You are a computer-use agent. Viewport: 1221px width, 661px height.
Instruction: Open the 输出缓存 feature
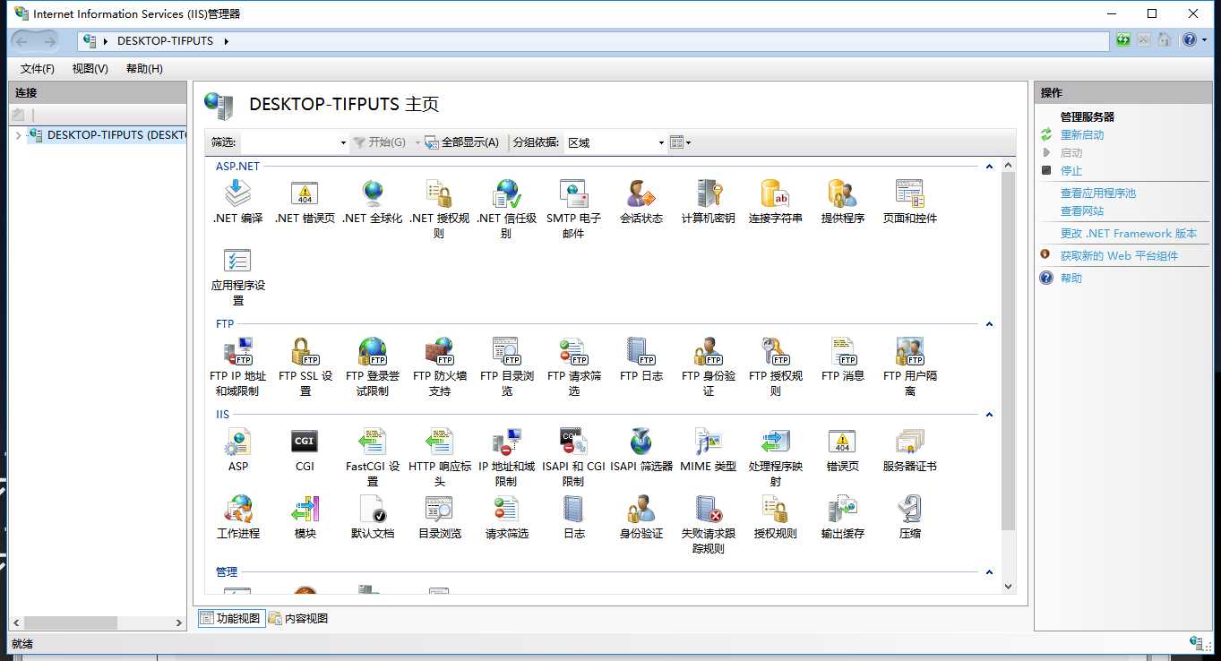842,510
